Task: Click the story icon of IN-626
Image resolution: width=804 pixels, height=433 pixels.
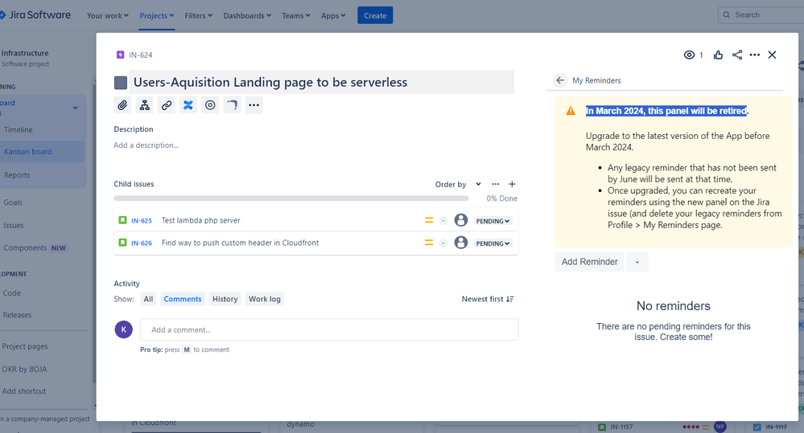Action: click(x=122, y=243)
